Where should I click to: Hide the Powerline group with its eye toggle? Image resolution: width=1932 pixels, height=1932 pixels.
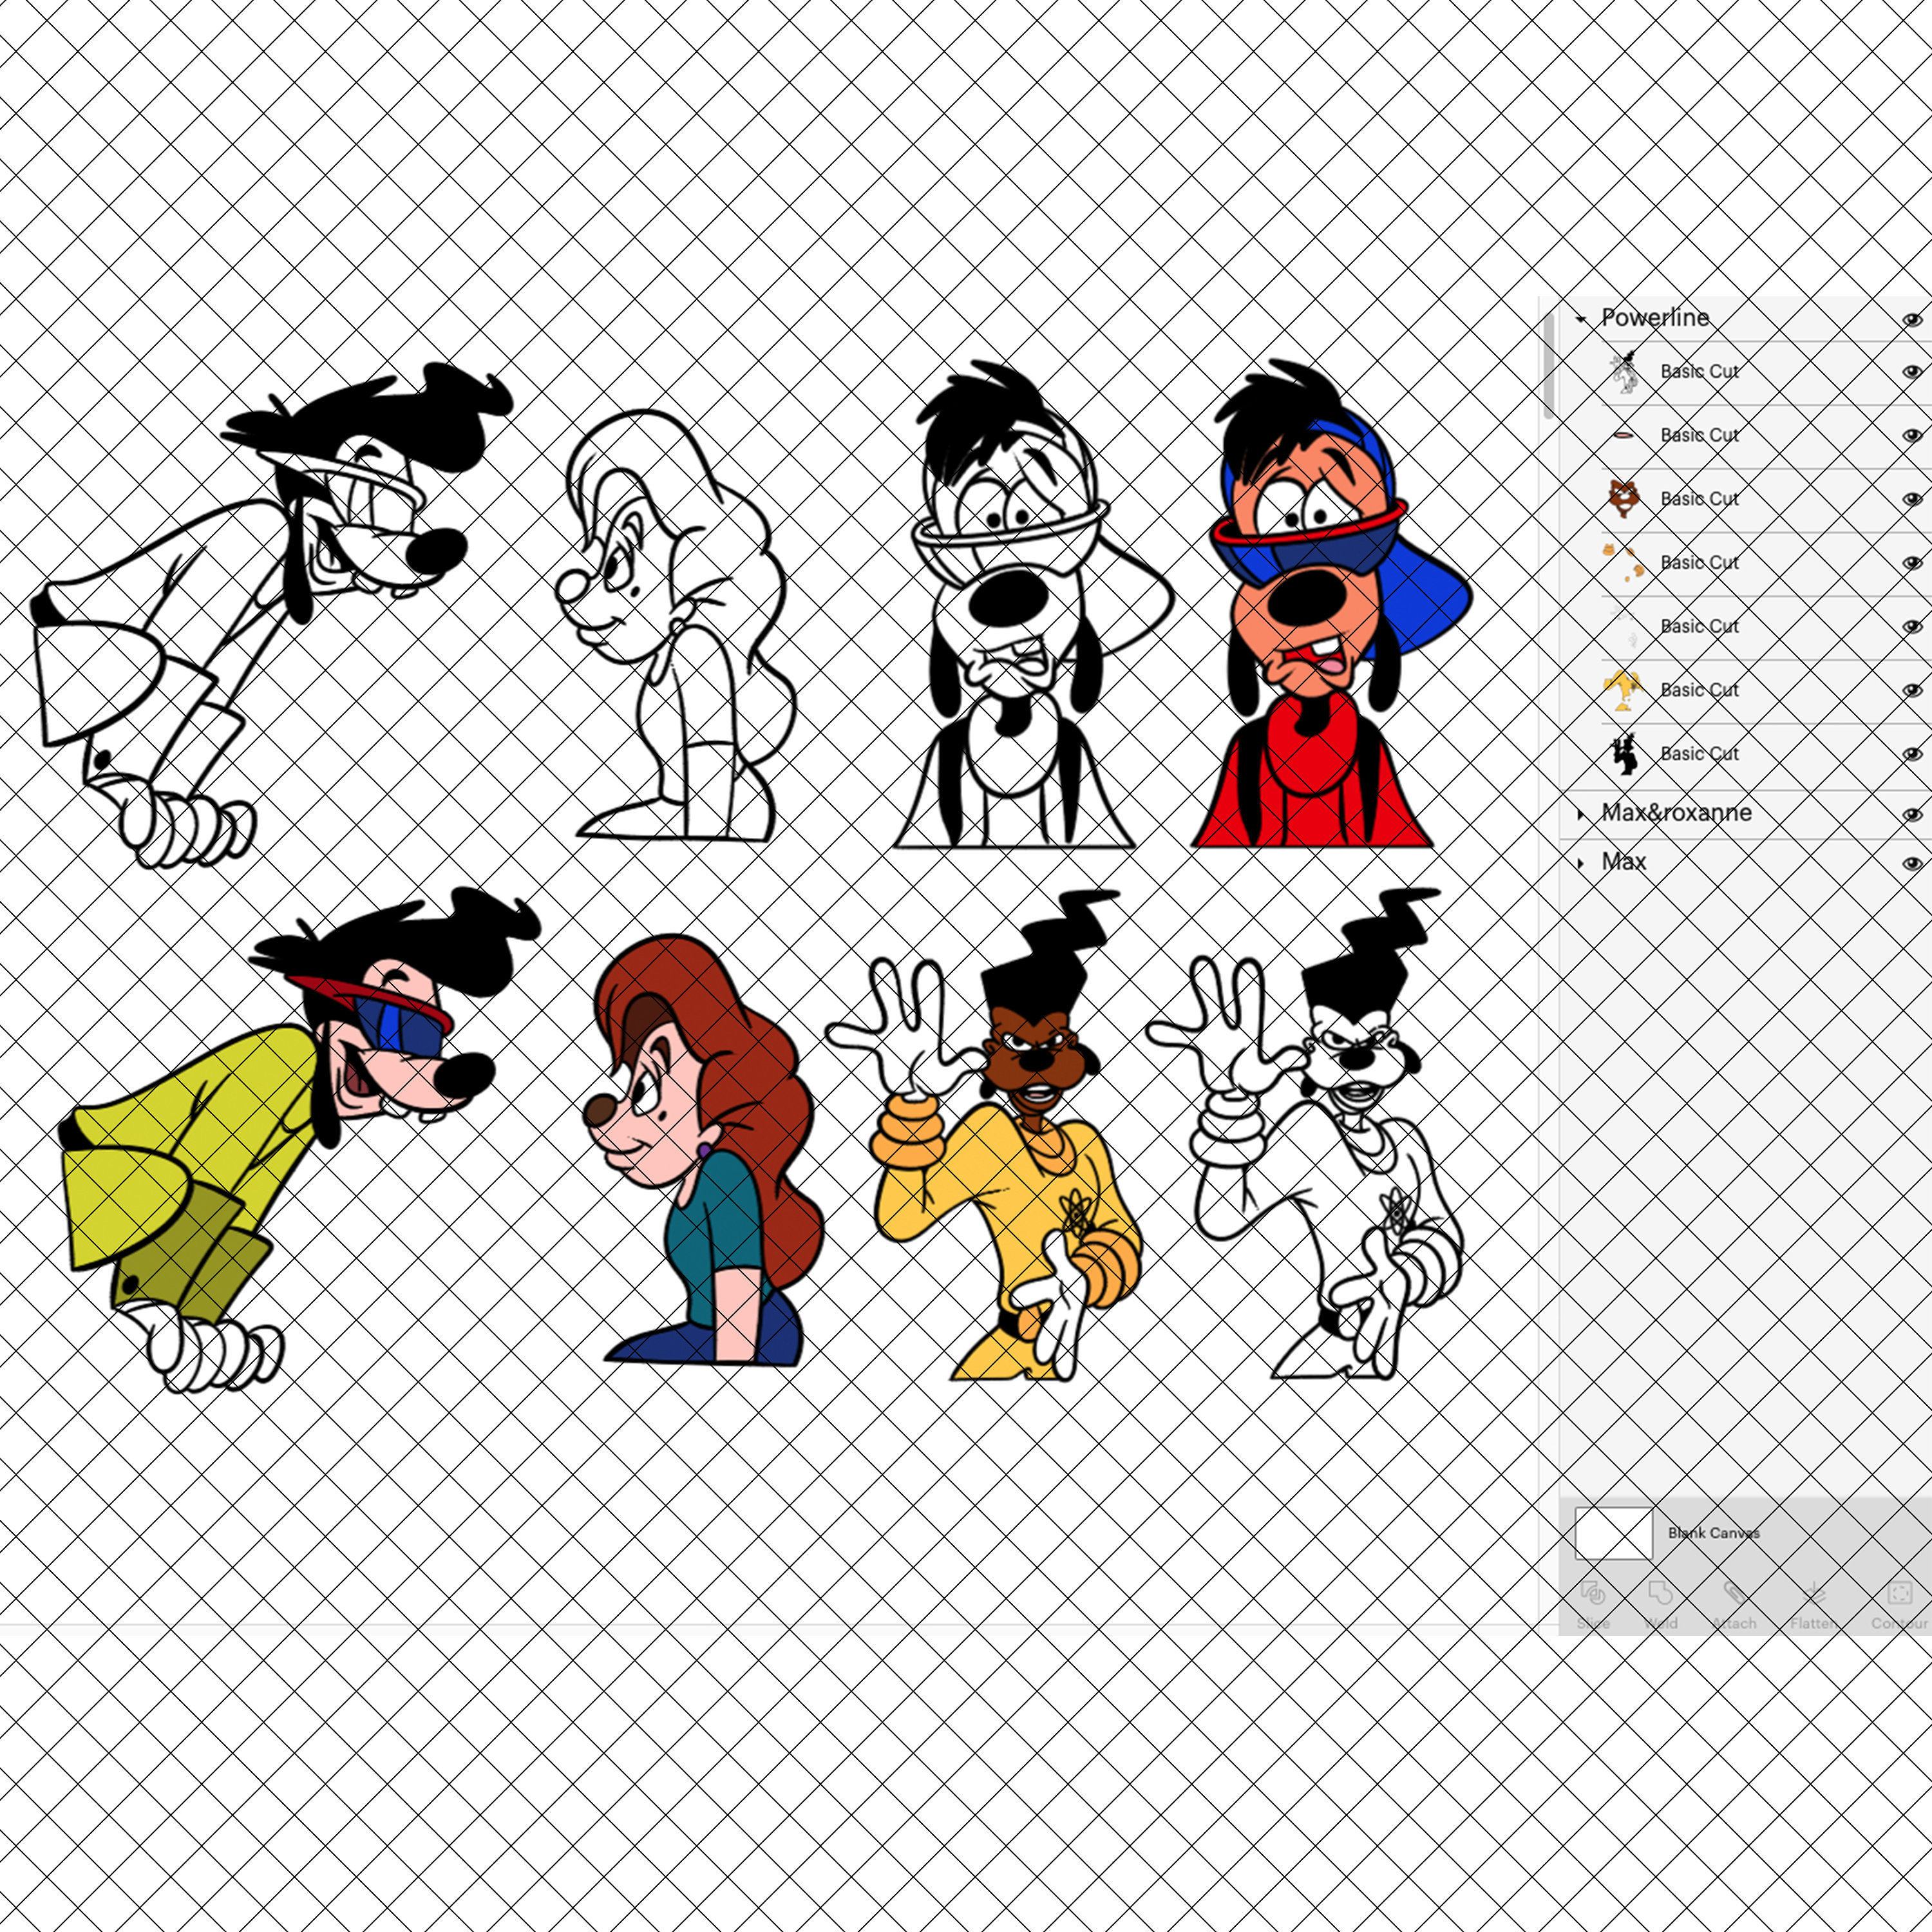click(x=1911, y=319)
